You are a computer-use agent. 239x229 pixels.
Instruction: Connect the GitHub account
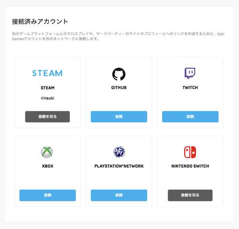(x=119, y=117)
